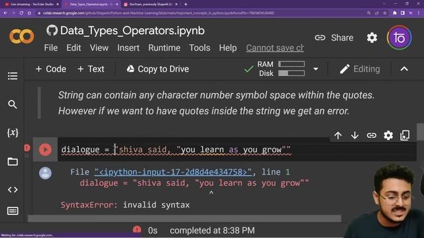
Task: Open the Editing mode dropdown
Action: (x=360, y=69)
